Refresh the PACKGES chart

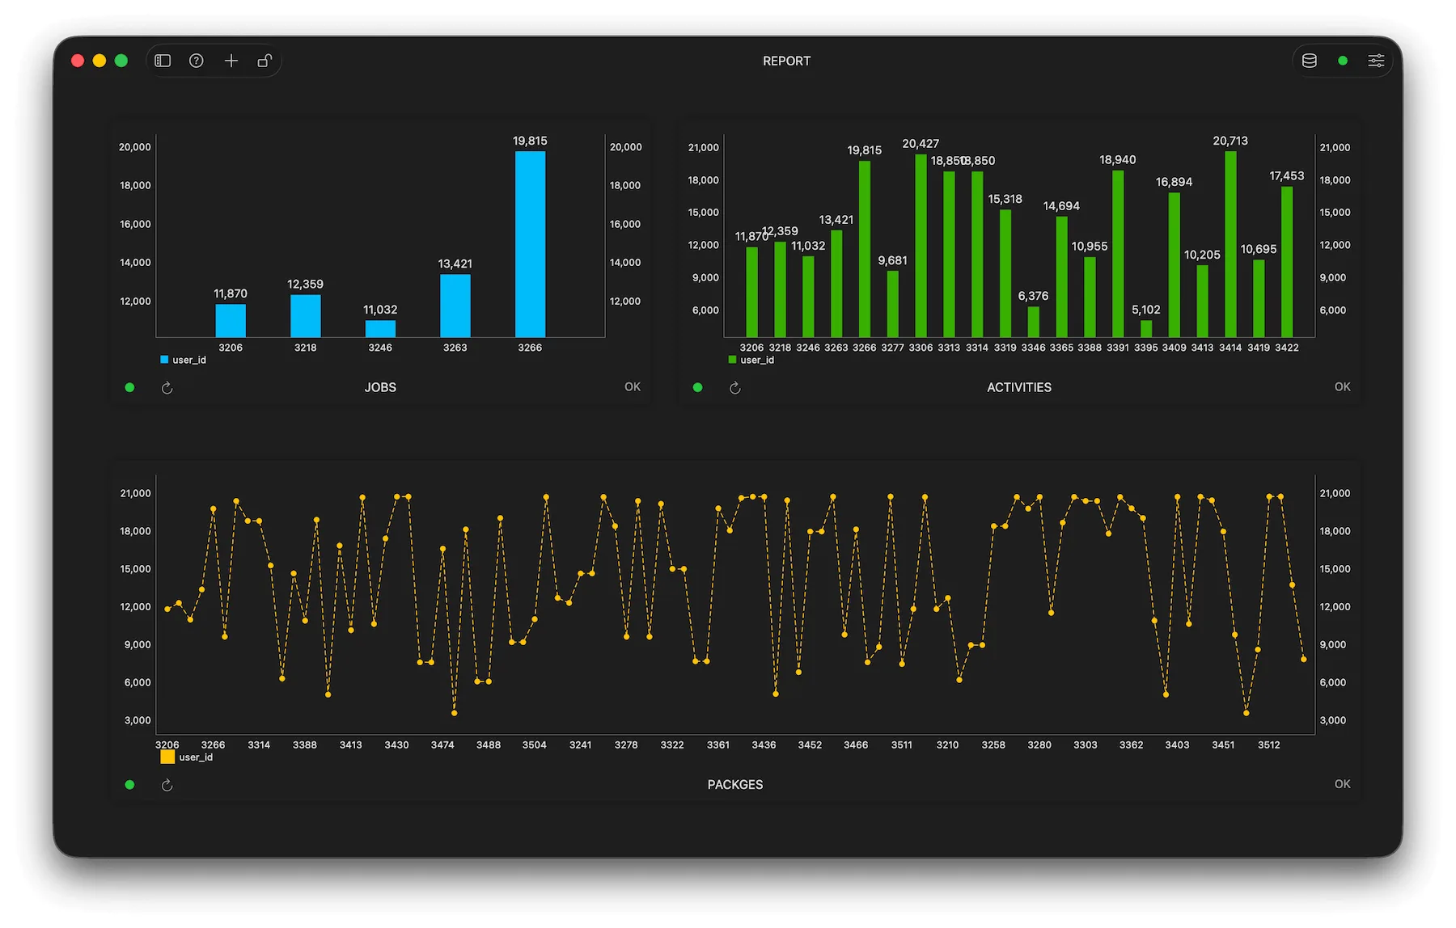click(x=167, y=785)
